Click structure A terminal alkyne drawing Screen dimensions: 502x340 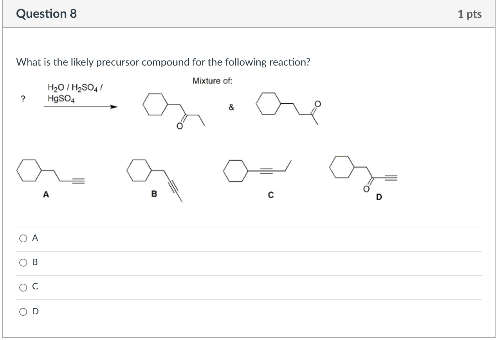[50, 171]
